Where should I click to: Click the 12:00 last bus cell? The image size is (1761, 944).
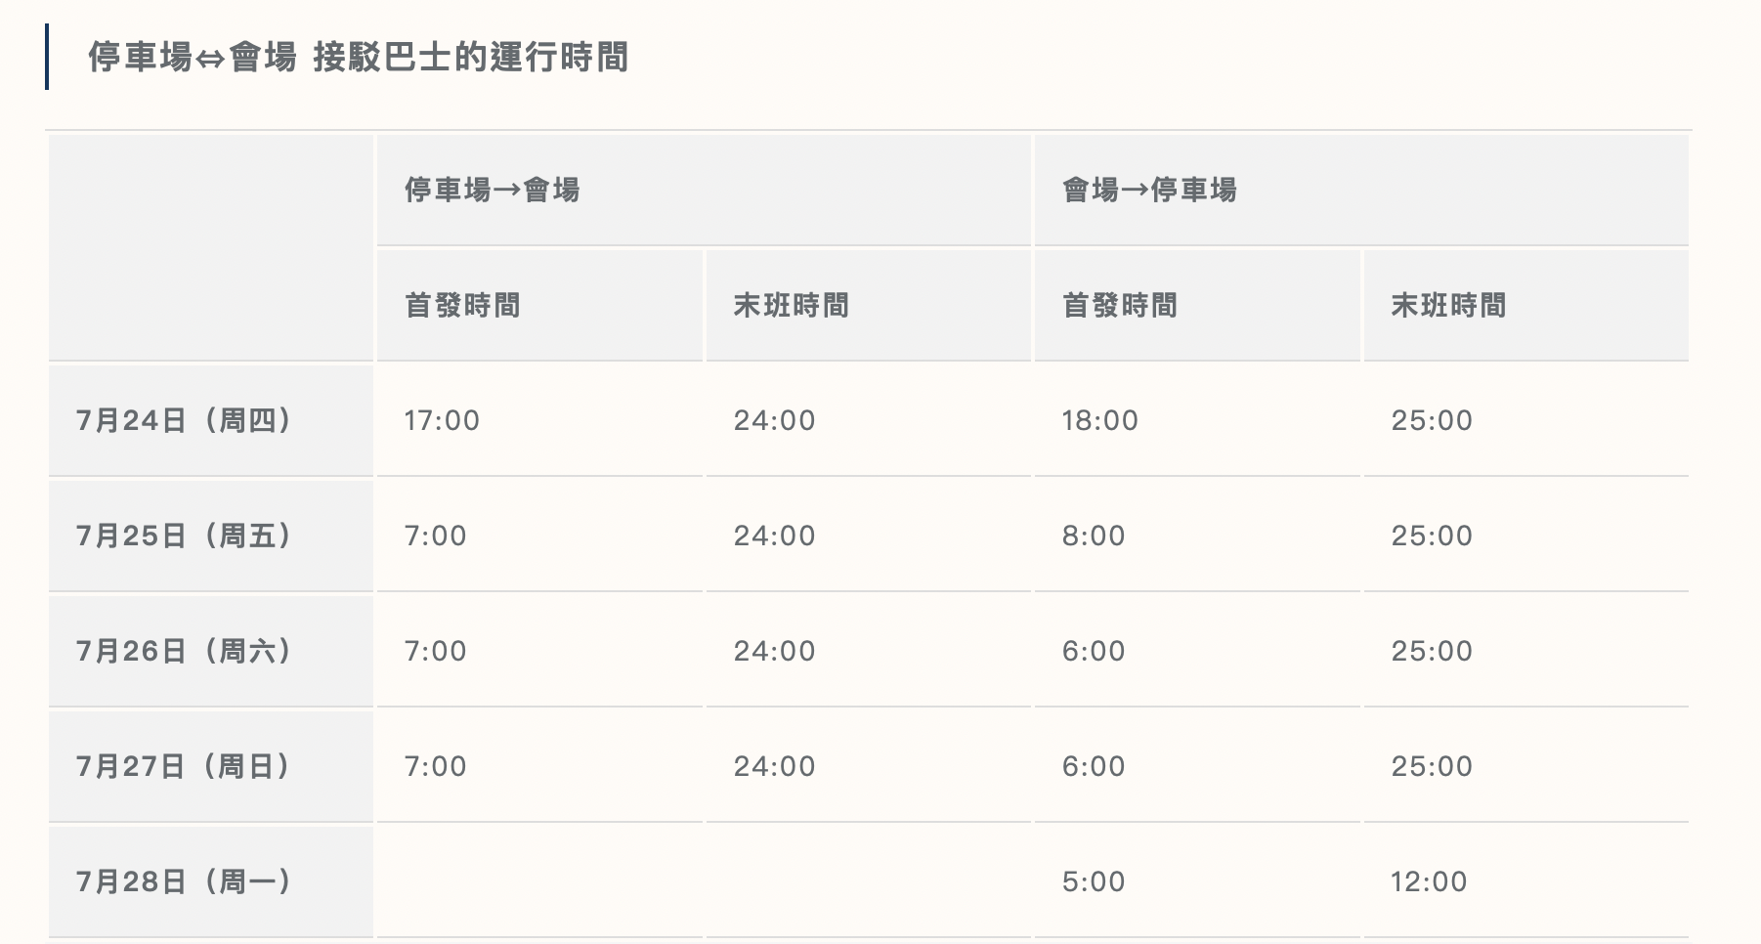(x=1429, y=882)
